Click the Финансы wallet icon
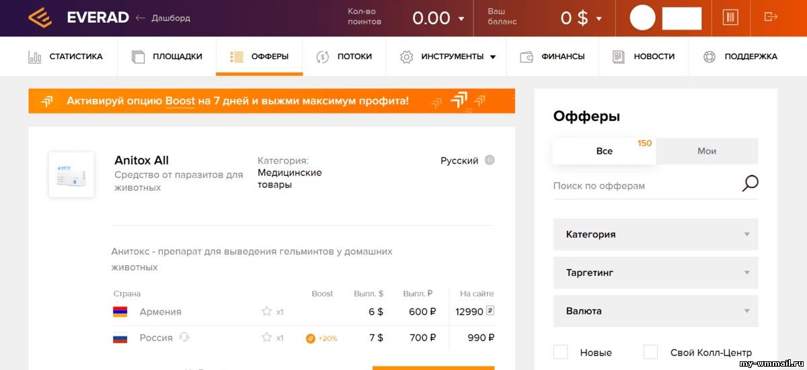The width and height of the screenshot is (807, 370). click(527, 57)
